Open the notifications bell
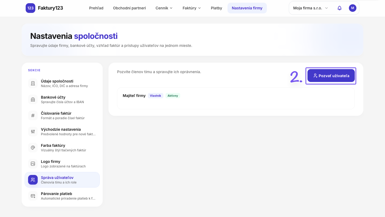385x217 pixels. coord(340,8)
